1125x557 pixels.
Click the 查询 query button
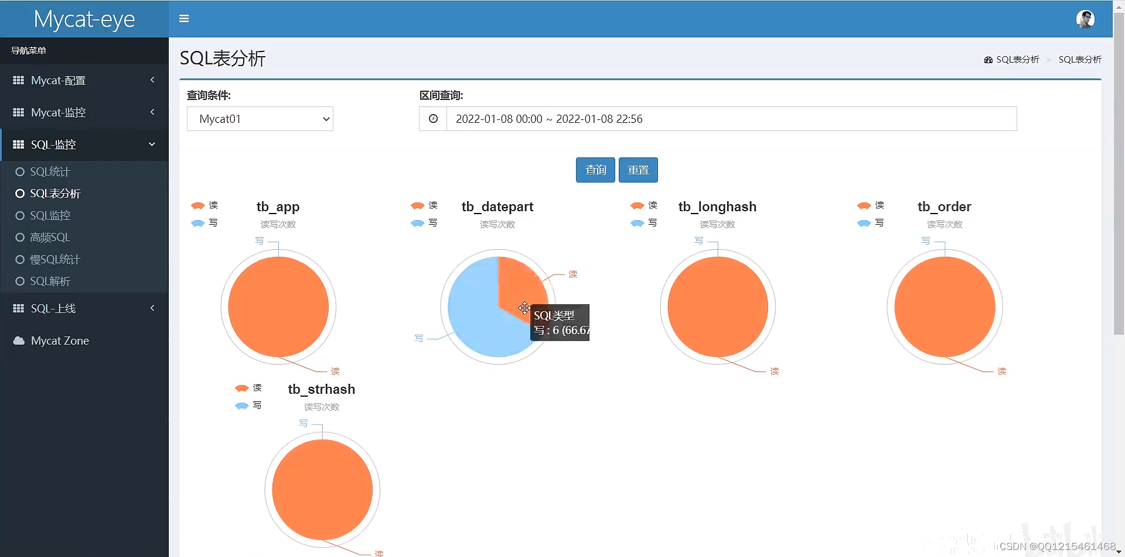coord(595,170)
